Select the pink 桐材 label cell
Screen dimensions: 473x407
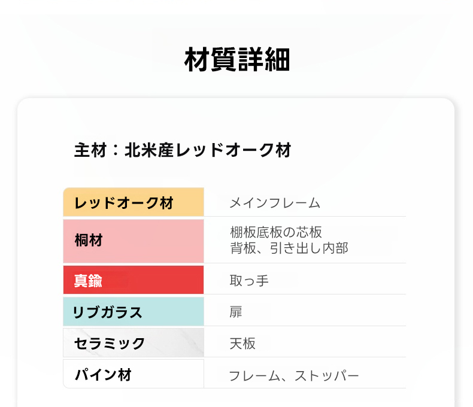coord(133,241)
